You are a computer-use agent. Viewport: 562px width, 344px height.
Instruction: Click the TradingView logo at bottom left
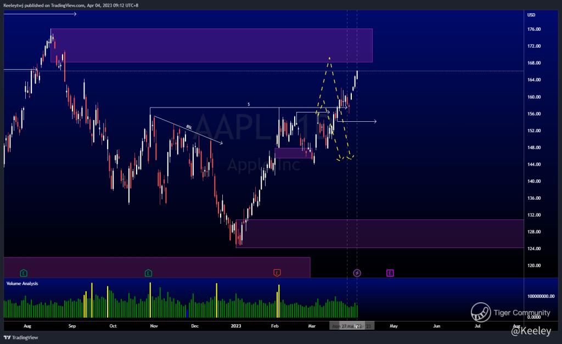21,337
